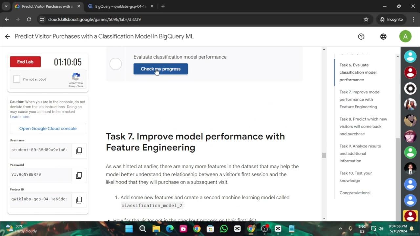Click the End Lab button
Screen dimensions: 420x236
(25, 62)
